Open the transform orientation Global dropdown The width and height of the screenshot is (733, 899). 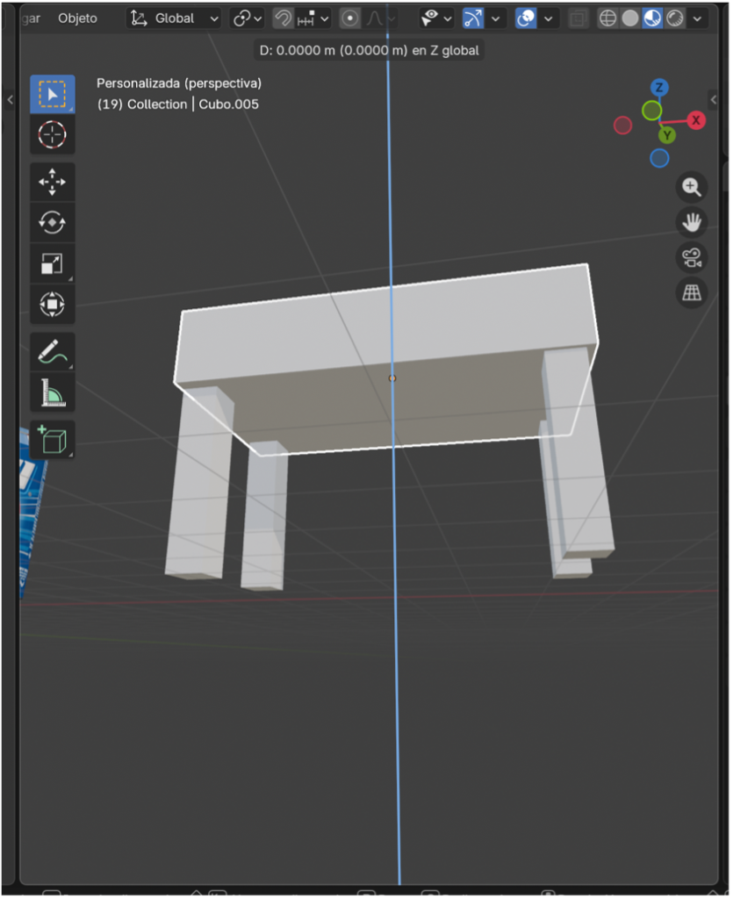(x=173, y=18)
